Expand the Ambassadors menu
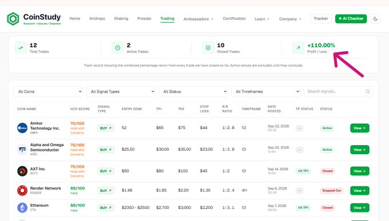 199,19
